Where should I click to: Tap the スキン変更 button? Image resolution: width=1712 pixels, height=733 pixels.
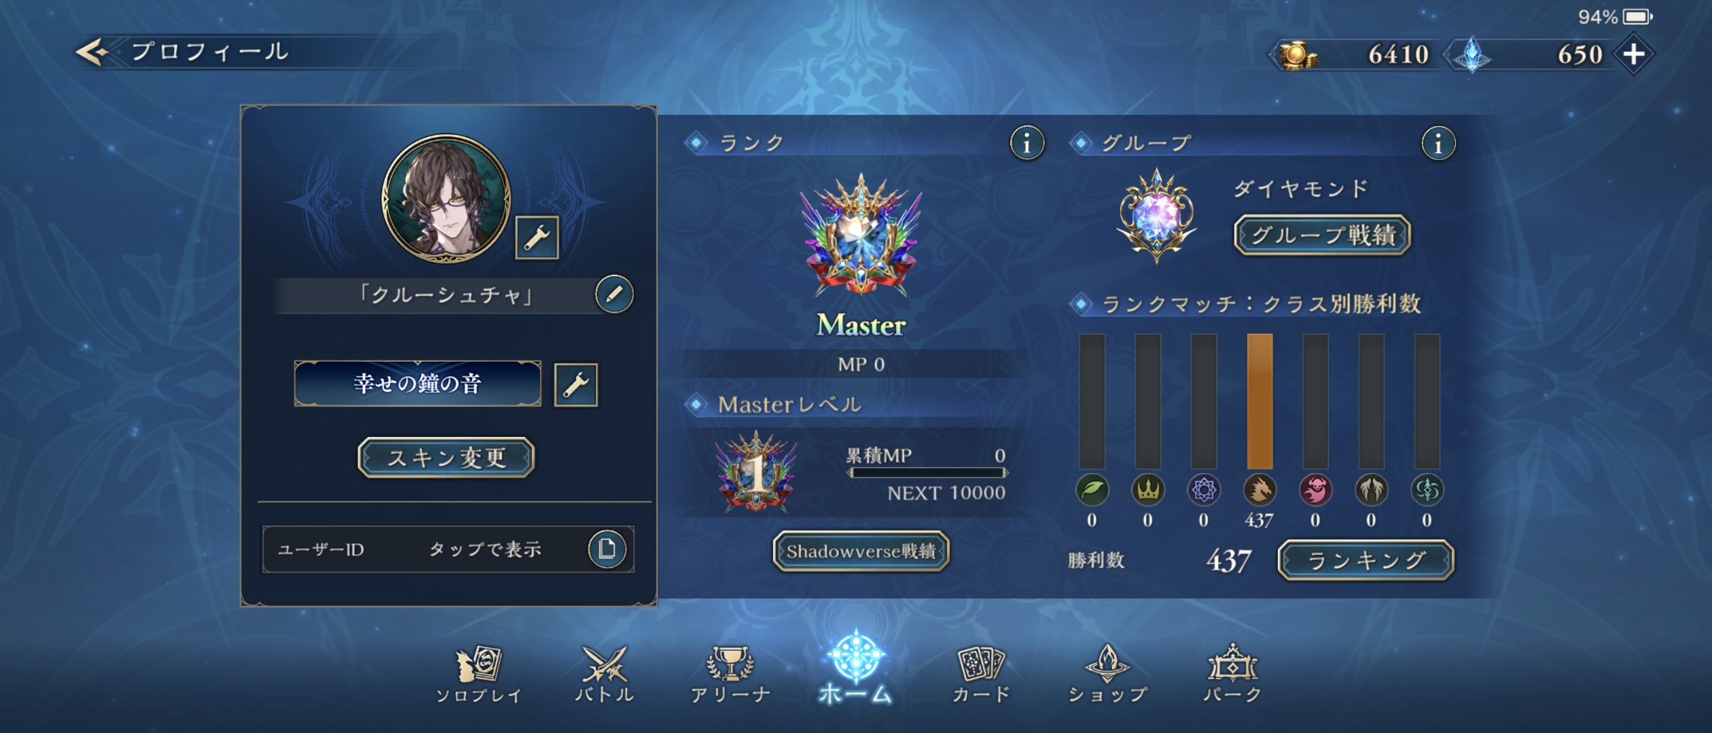(446, 458)
